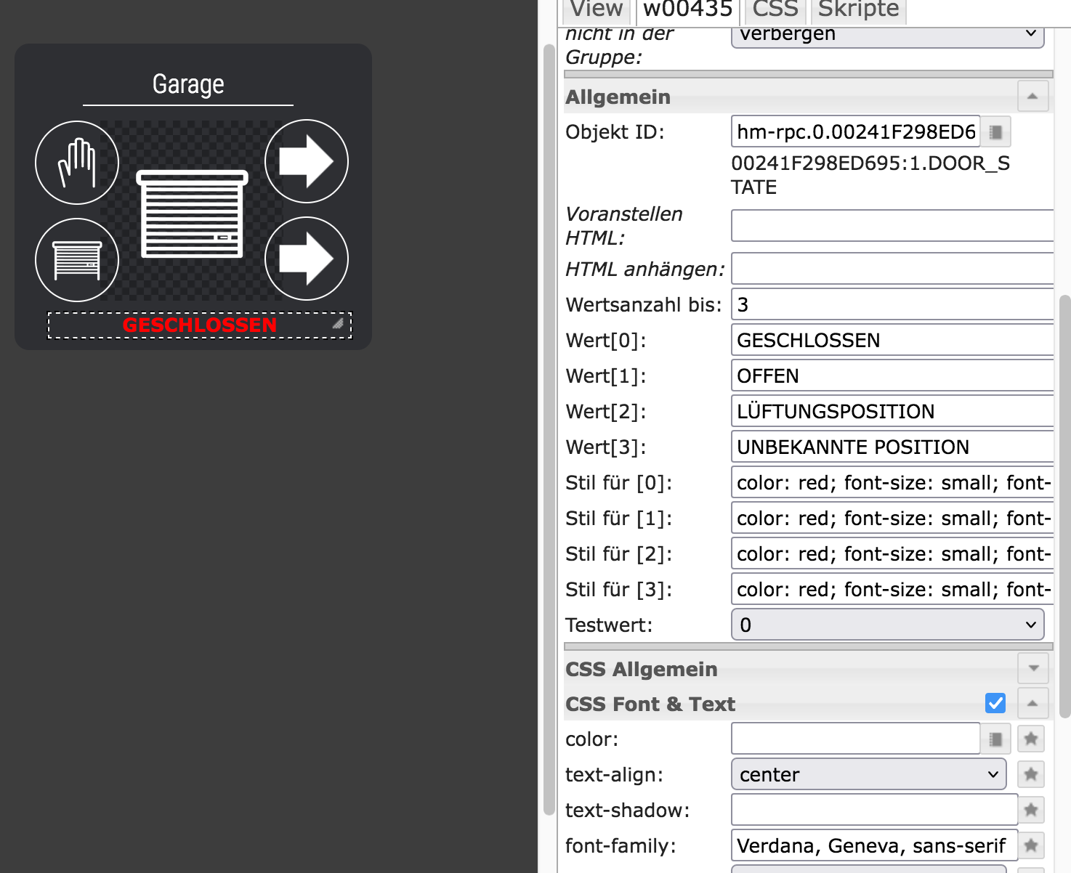
Task: Click the Wertsanzahl bis field
Action: point(892,304)
